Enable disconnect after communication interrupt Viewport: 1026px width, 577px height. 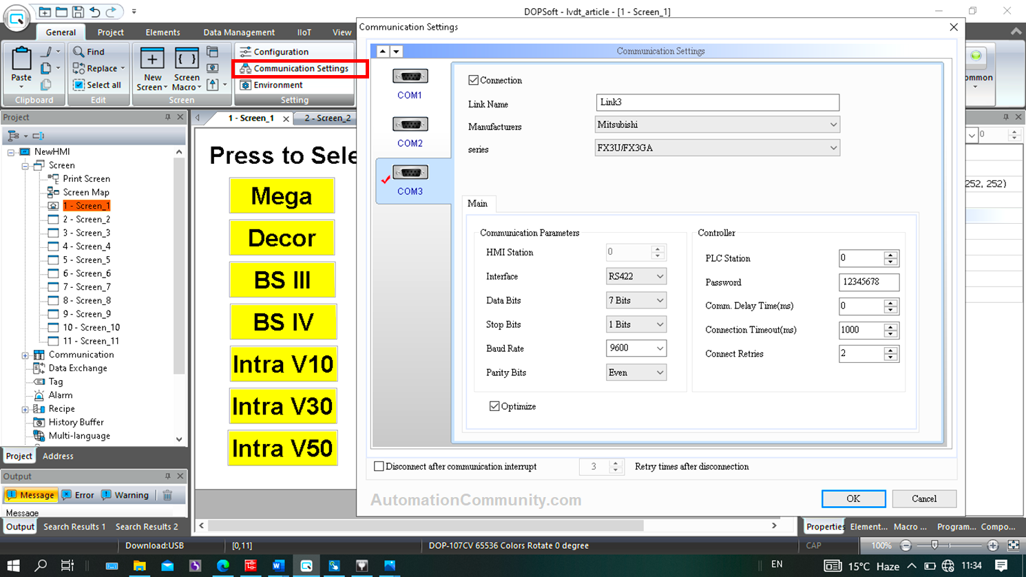point(379,466)
